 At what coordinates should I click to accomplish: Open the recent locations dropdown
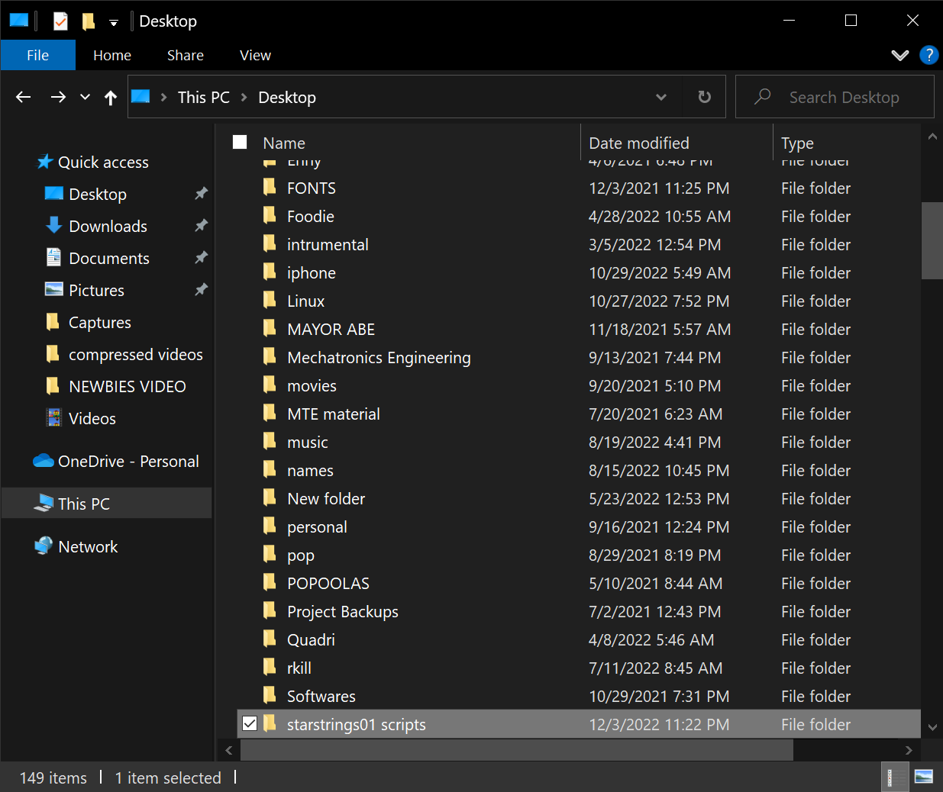pos(85,97)
